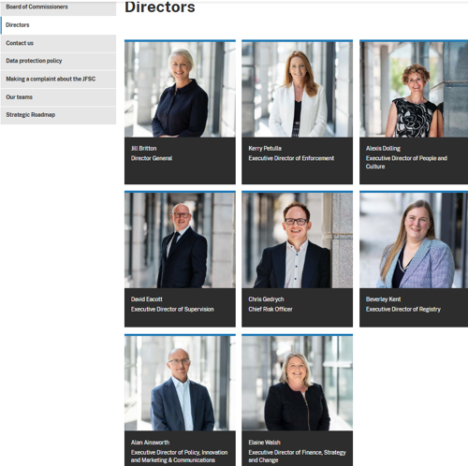Open the Beverley Kent name link
468x466 pixels.
click(x=383, y=299)
